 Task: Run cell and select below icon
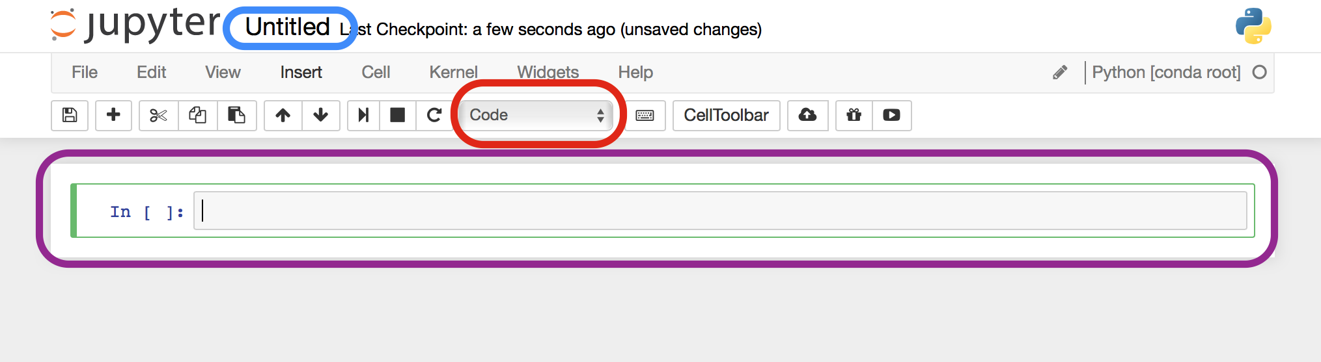pos(363,115)
